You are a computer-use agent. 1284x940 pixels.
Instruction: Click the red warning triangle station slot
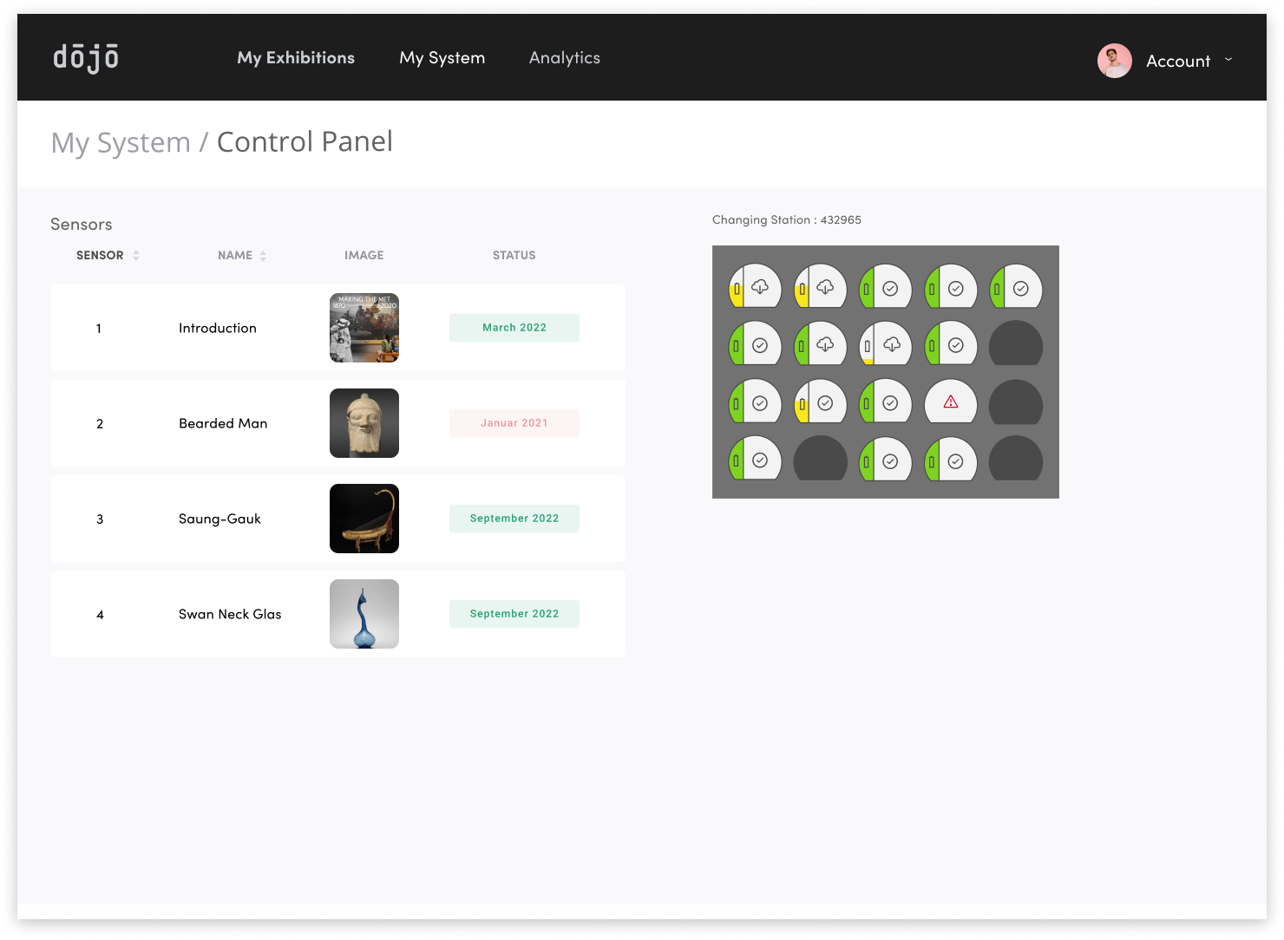click(x=951, y=402)
